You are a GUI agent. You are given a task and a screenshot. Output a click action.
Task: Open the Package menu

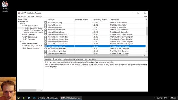31,16
